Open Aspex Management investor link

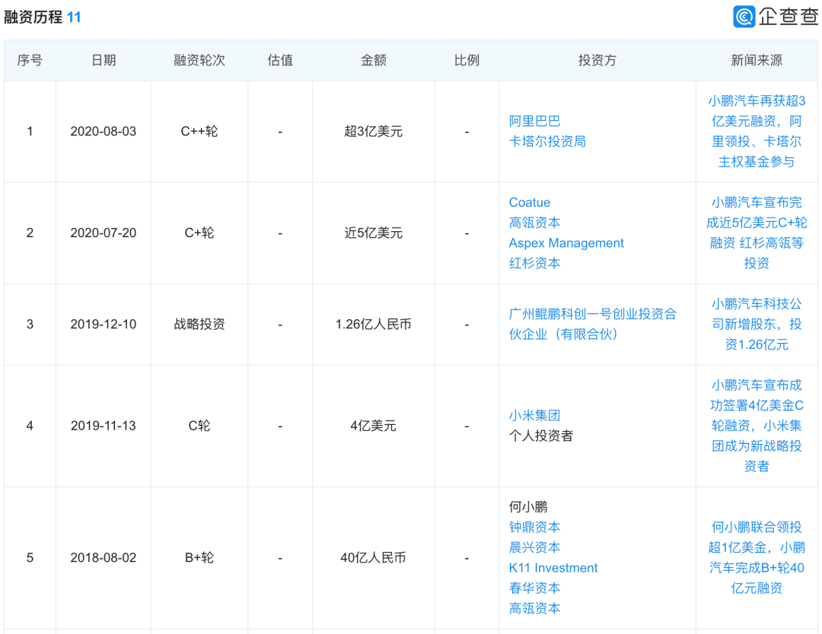click(x=566, y=243)
